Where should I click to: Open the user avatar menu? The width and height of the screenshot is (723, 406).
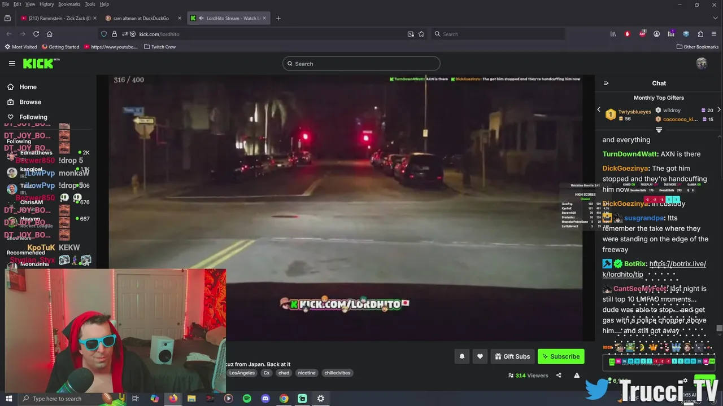tap(702, 63)
